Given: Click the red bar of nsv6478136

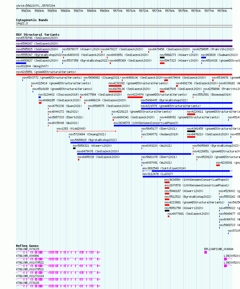Looking at the screenshot, I should pos(115,92).
